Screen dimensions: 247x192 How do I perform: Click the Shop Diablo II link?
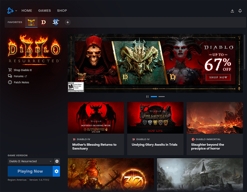tap(22, 70)
